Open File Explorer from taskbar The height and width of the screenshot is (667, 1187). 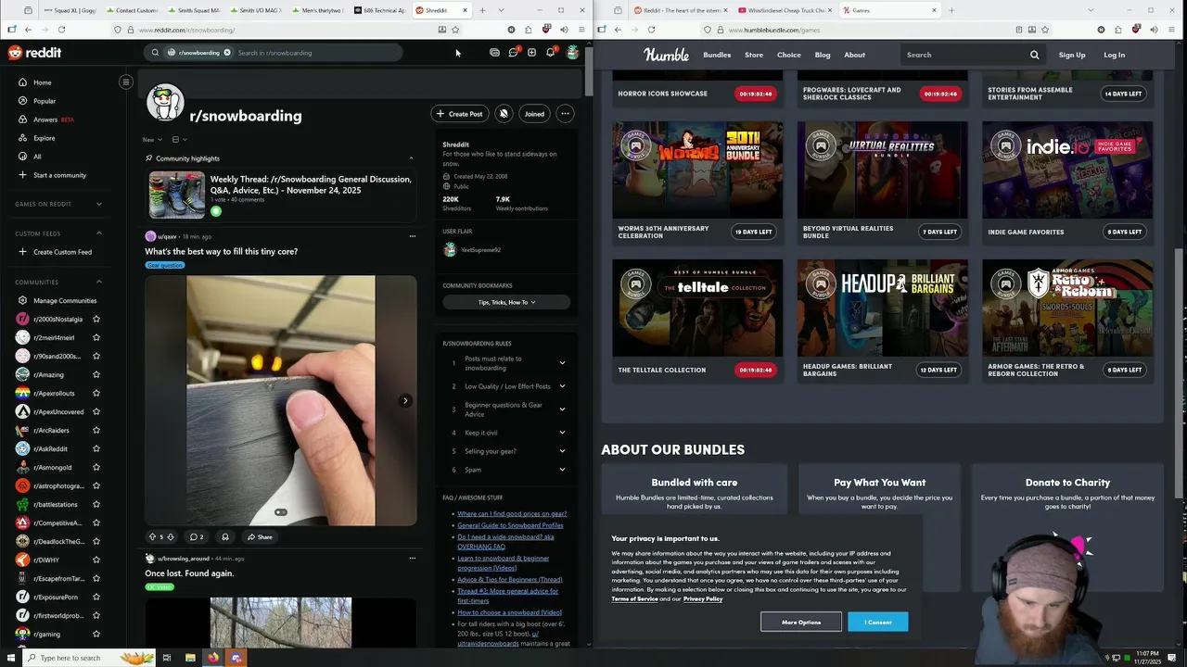click(190, 658)
